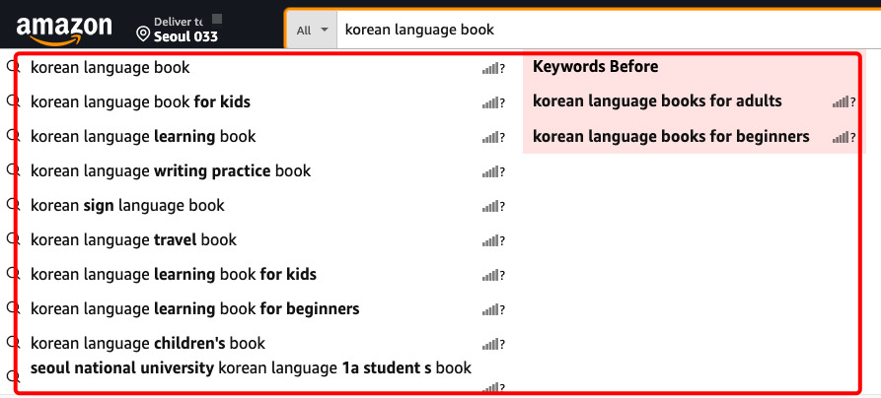881x398 pixels.
Task: Click volume bars icon for "korean language travel book"
Action: (x=490, y=240)
